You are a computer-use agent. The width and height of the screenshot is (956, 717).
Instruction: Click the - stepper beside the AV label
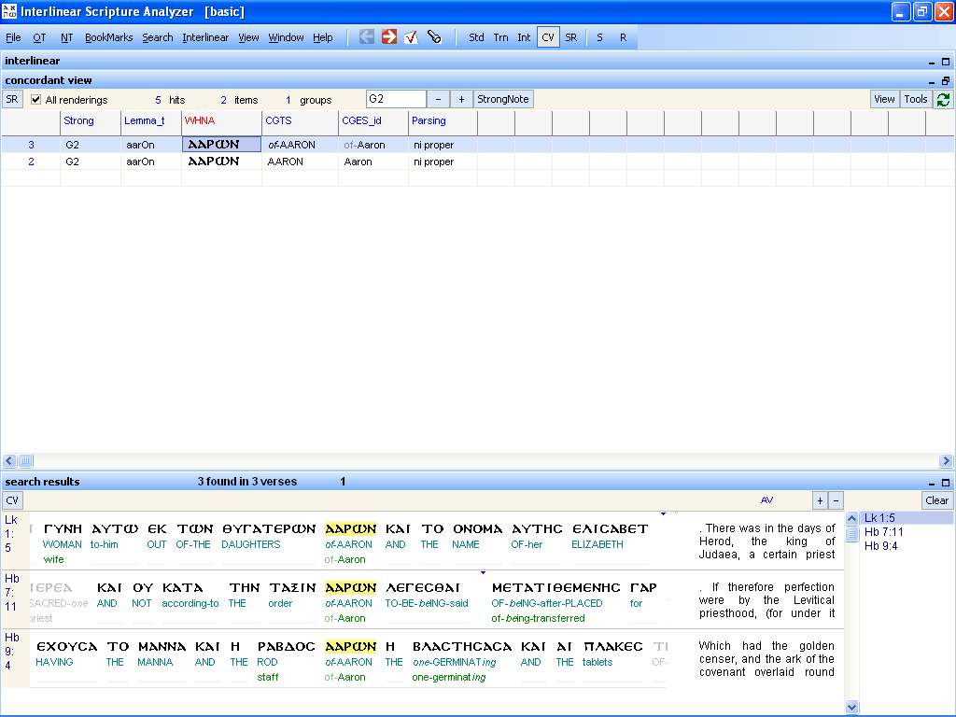point(835,500)
